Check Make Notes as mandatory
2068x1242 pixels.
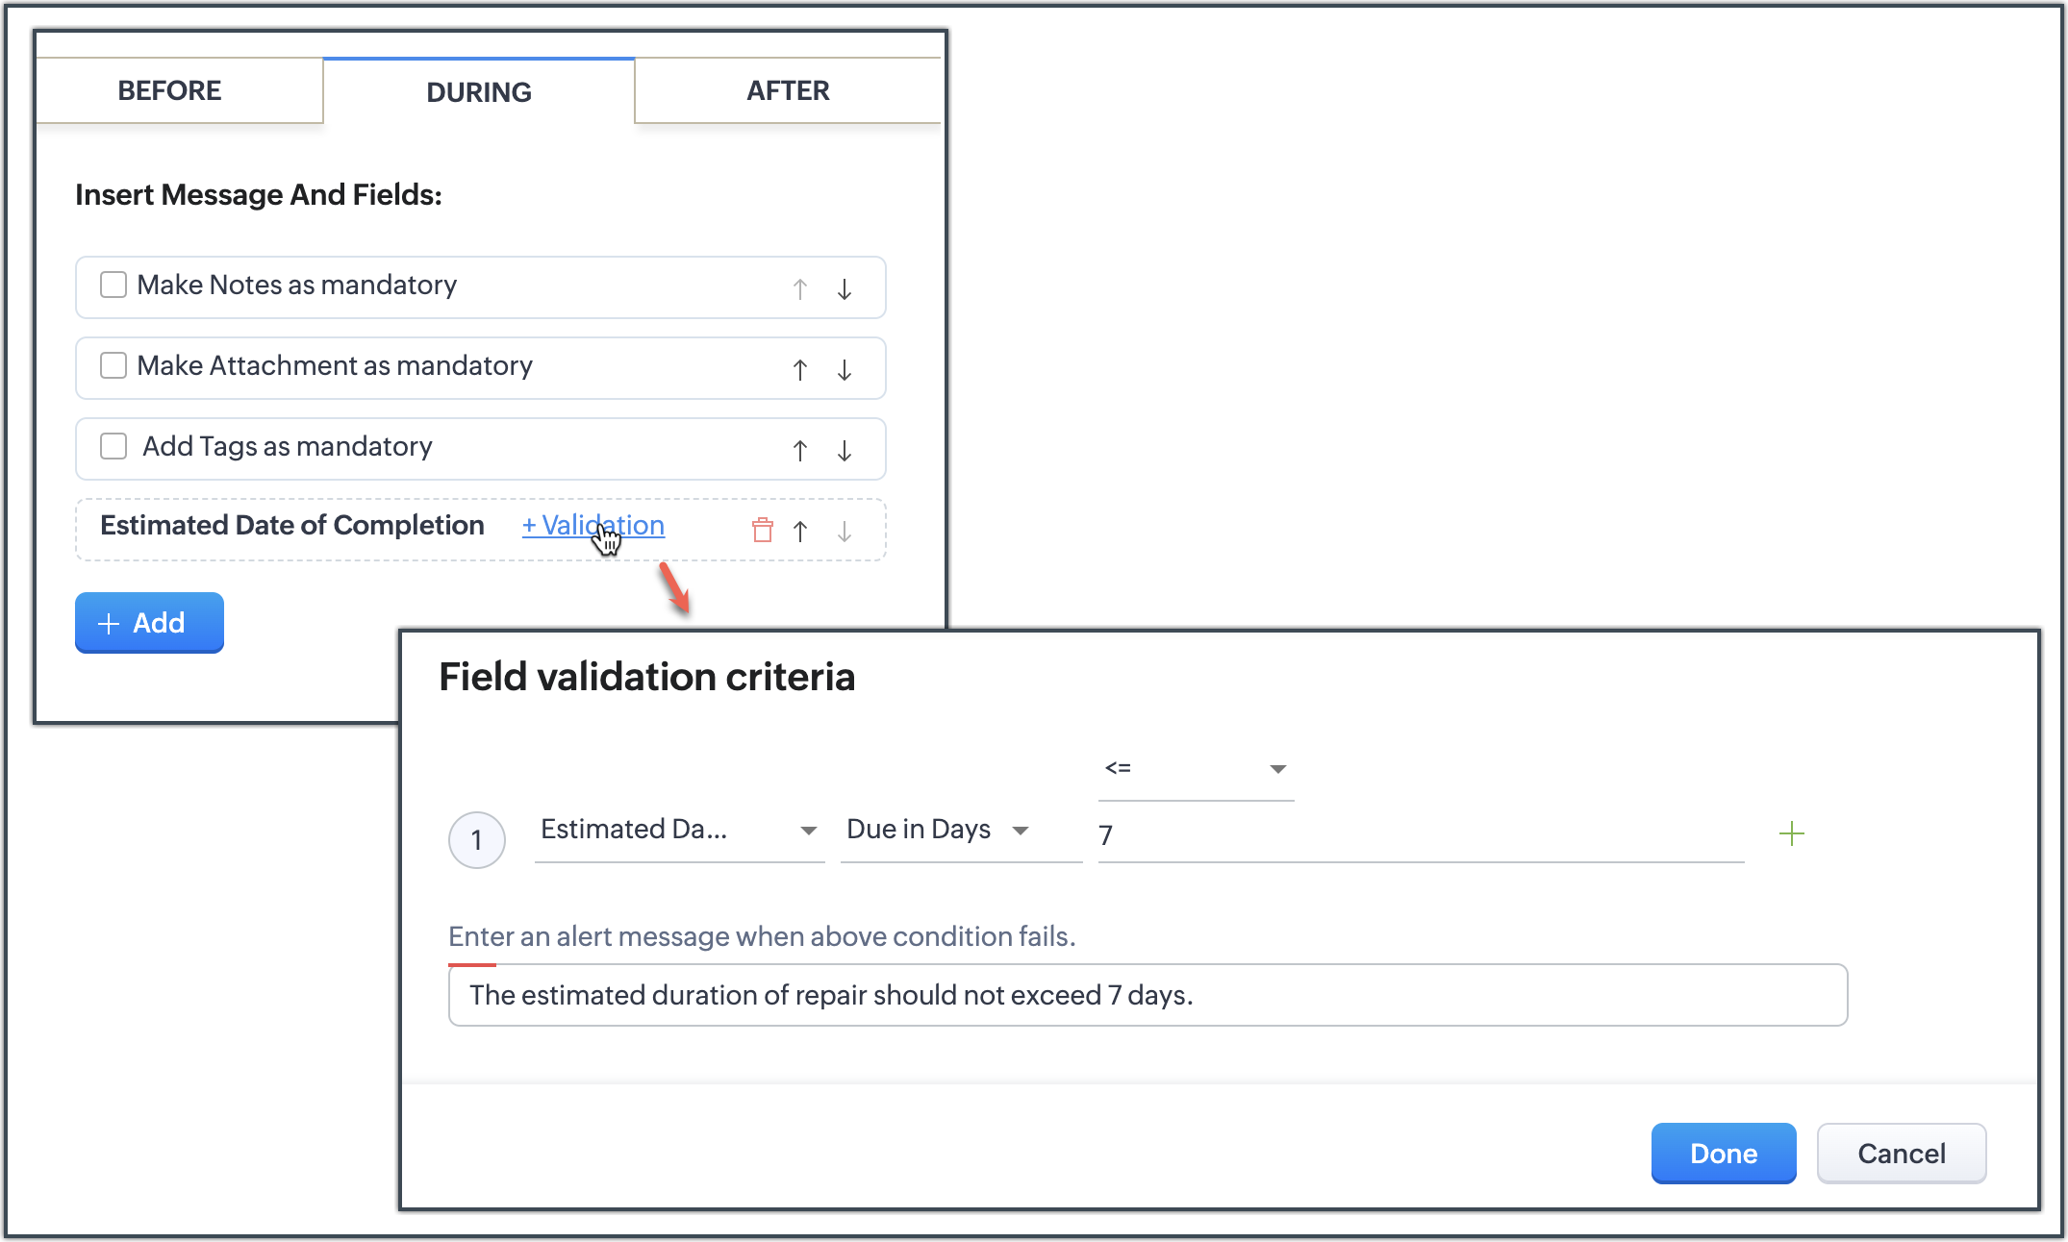pyautogui.click(x=113, y=285)
